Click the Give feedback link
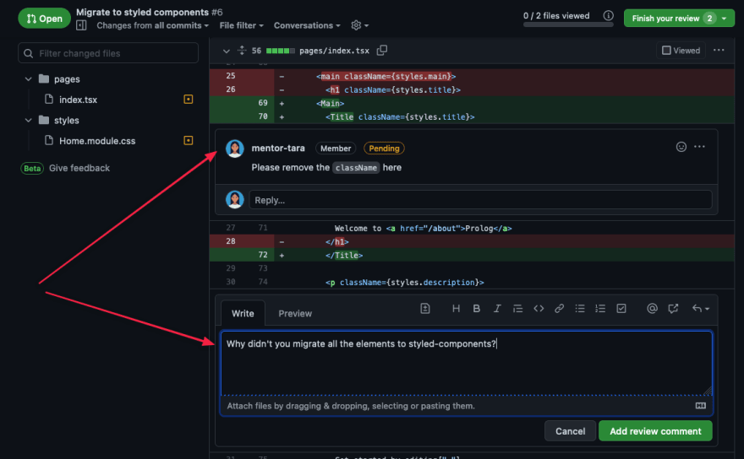 [79, 168]
